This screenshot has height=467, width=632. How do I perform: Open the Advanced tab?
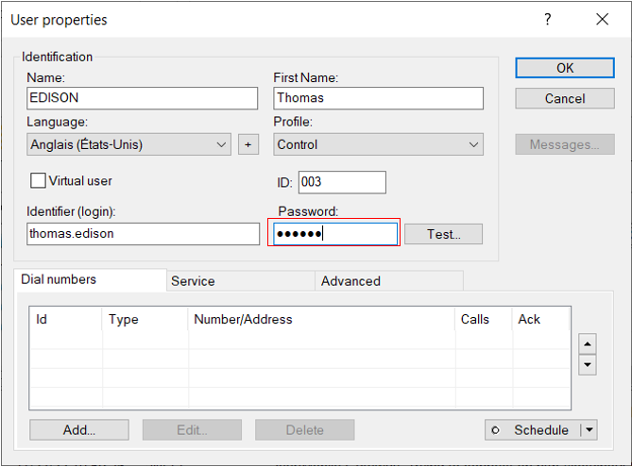350,281
